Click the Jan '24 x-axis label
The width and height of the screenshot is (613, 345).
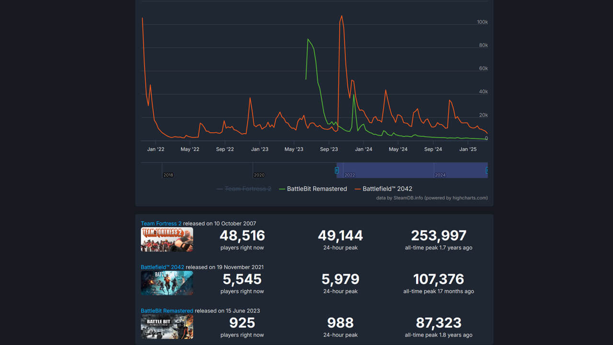click(363, 149)
